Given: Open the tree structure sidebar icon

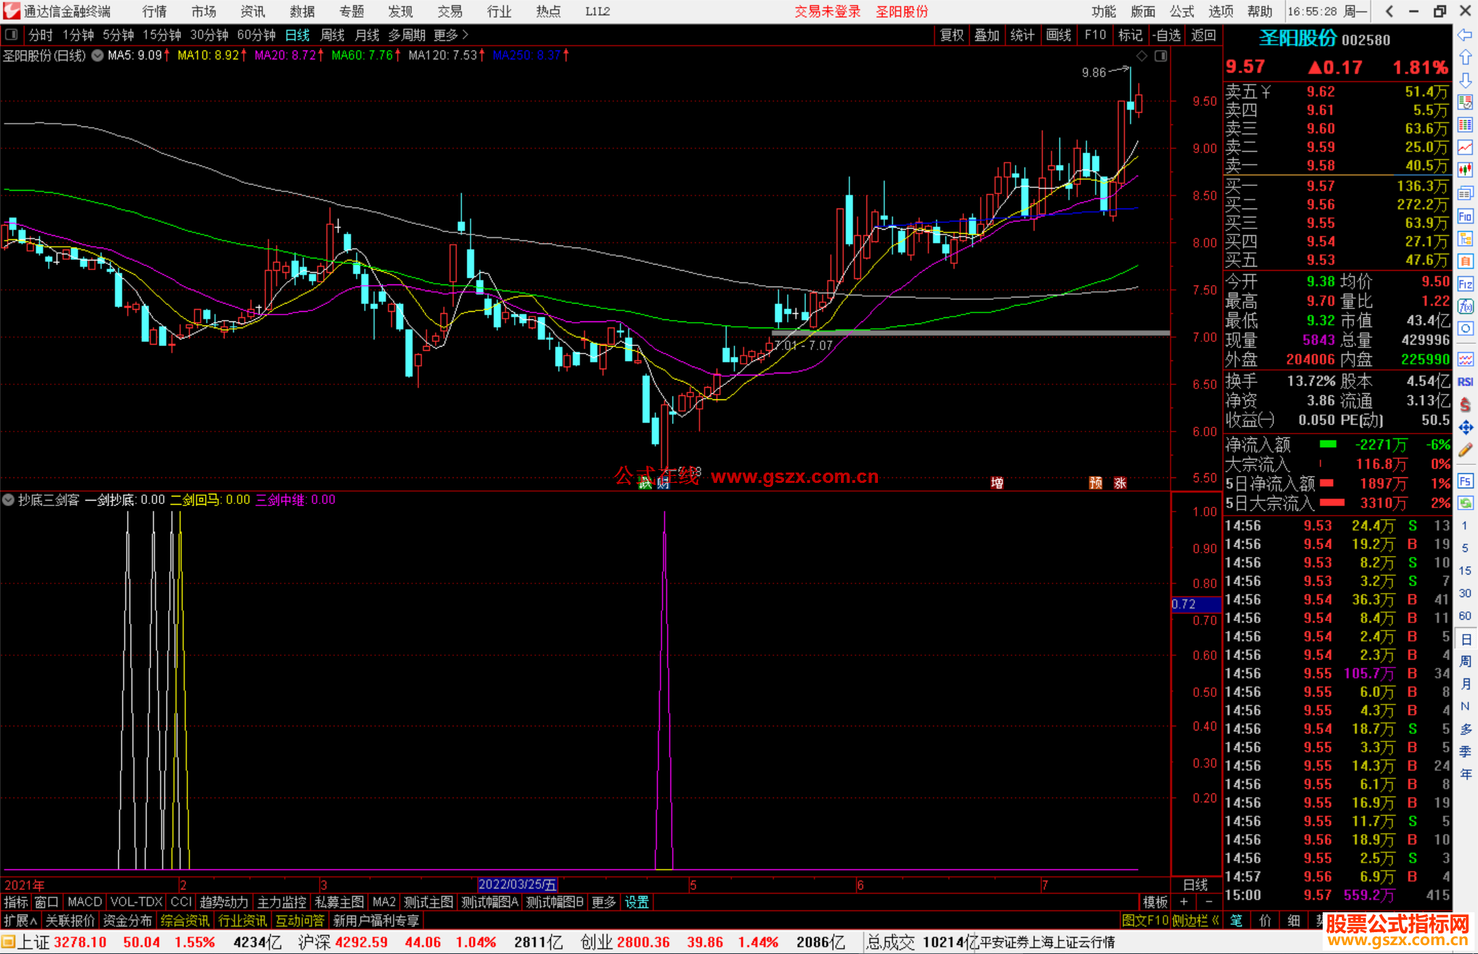Looking at the screenshot, I should tap(1465, 239).
